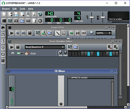Click the master pitch slider
Screen dimensions: 130x109
click(x=103, y=17)
